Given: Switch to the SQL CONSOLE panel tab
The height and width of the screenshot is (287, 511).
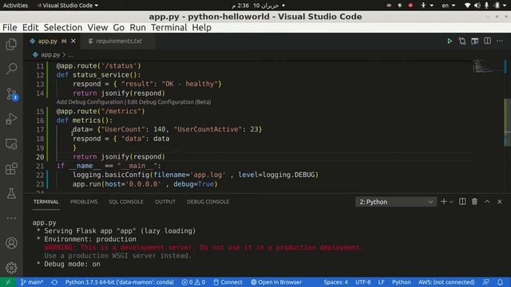Looking at the screenshot, I should [126, 202].
